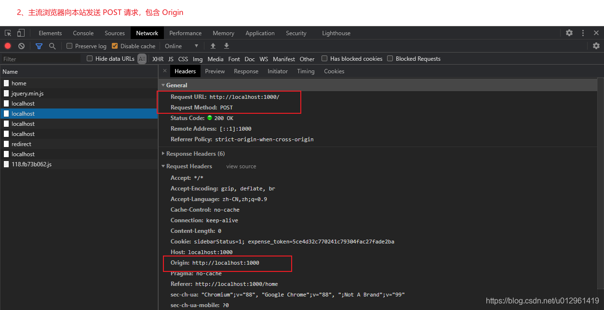Switch to the Console panel tab

click(x=83, y=33)
